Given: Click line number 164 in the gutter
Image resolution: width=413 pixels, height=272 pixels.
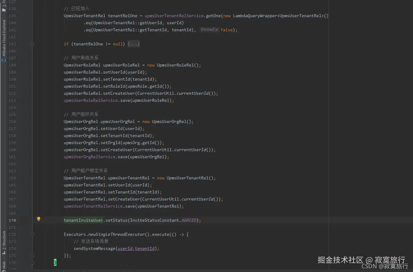Looking at the screenshot, I should pyautogui.click(x=12, y=178).
